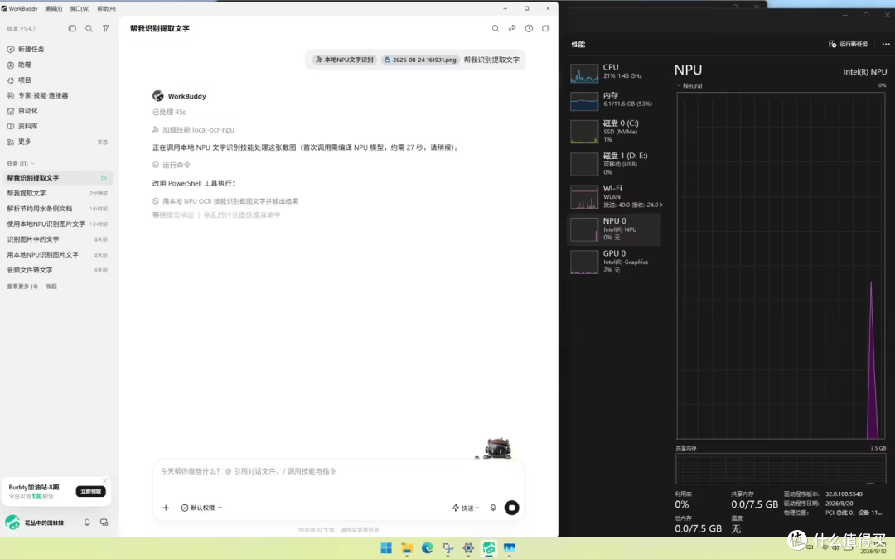895x559 pixels.
Task: Open the message icon beside the bell
Action: (104, 523)
